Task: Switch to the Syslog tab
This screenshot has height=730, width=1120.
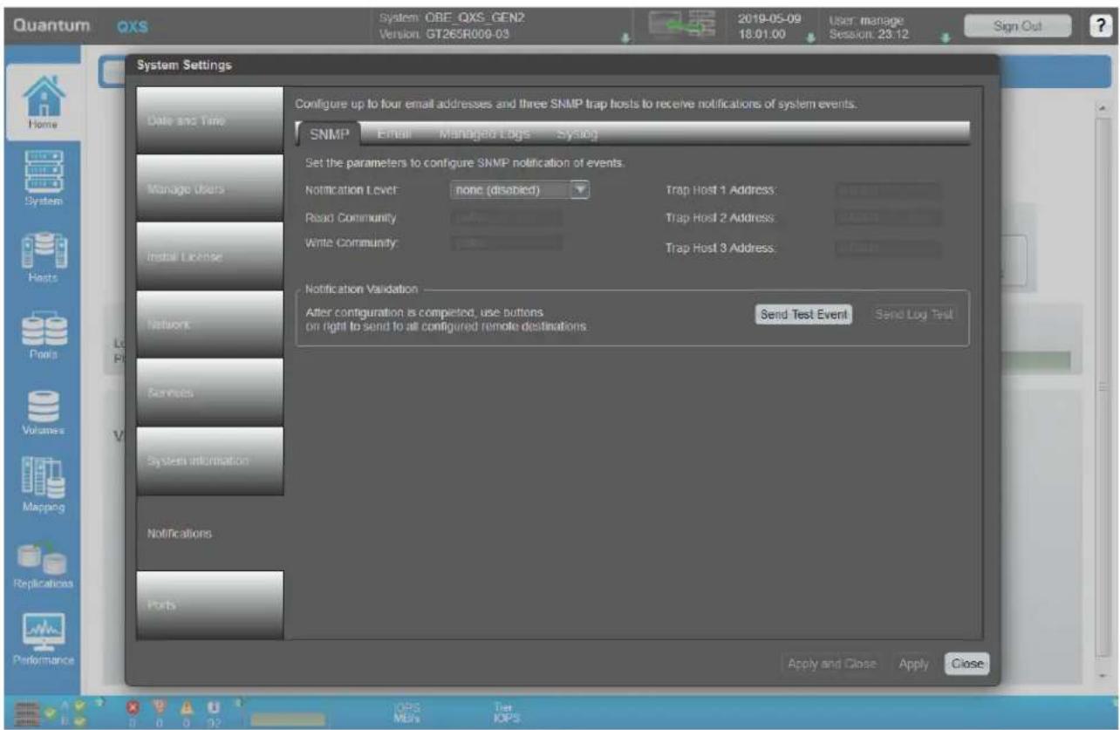Action: click(x=576, y=134)
